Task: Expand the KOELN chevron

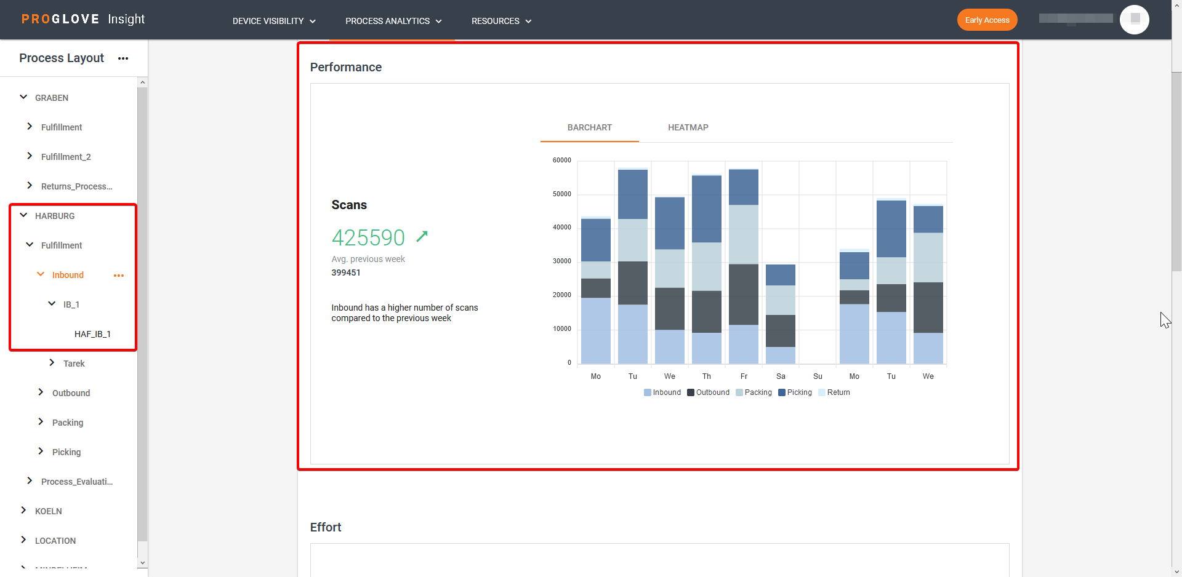Action: tap(23, 510)
